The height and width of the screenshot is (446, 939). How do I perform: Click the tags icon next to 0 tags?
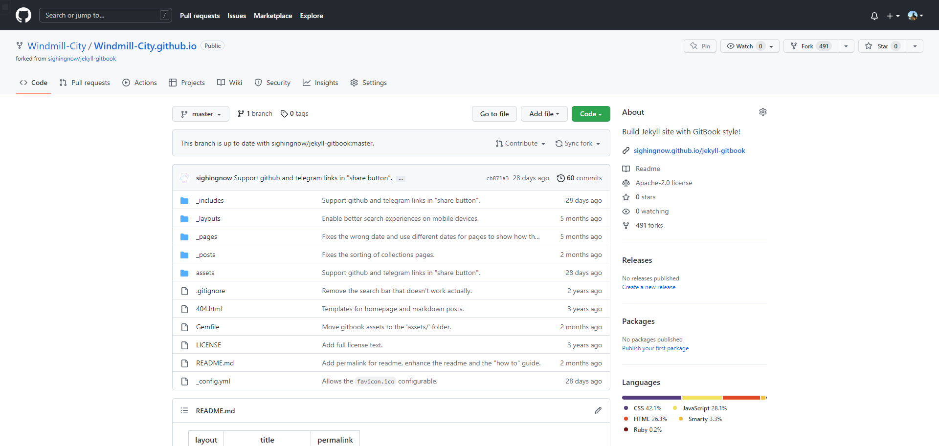click(284, 114)
